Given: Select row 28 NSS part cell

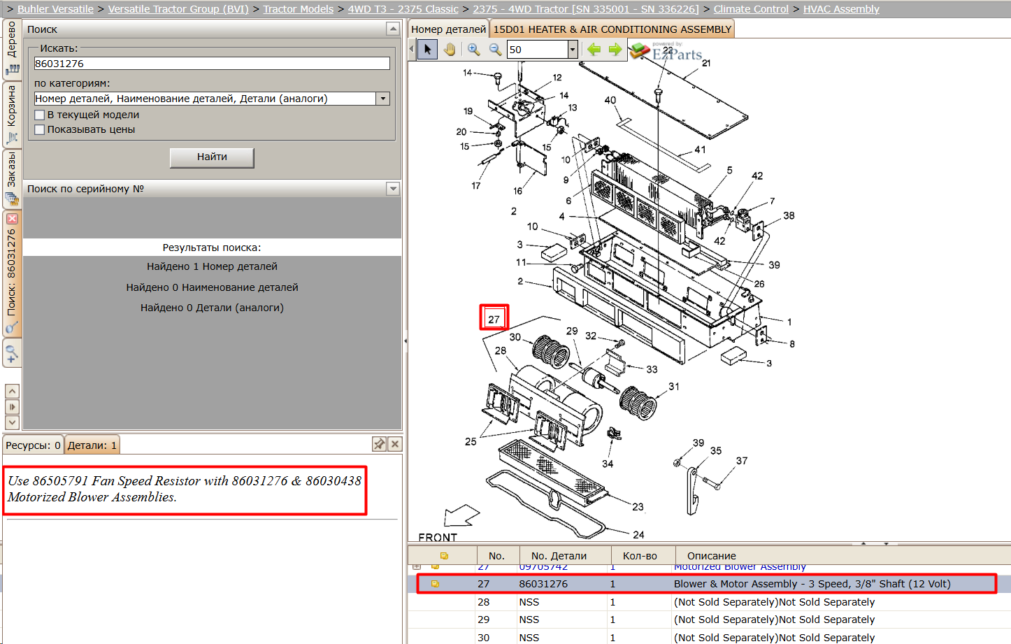Looking at the screenshot, I should [529, 602].
